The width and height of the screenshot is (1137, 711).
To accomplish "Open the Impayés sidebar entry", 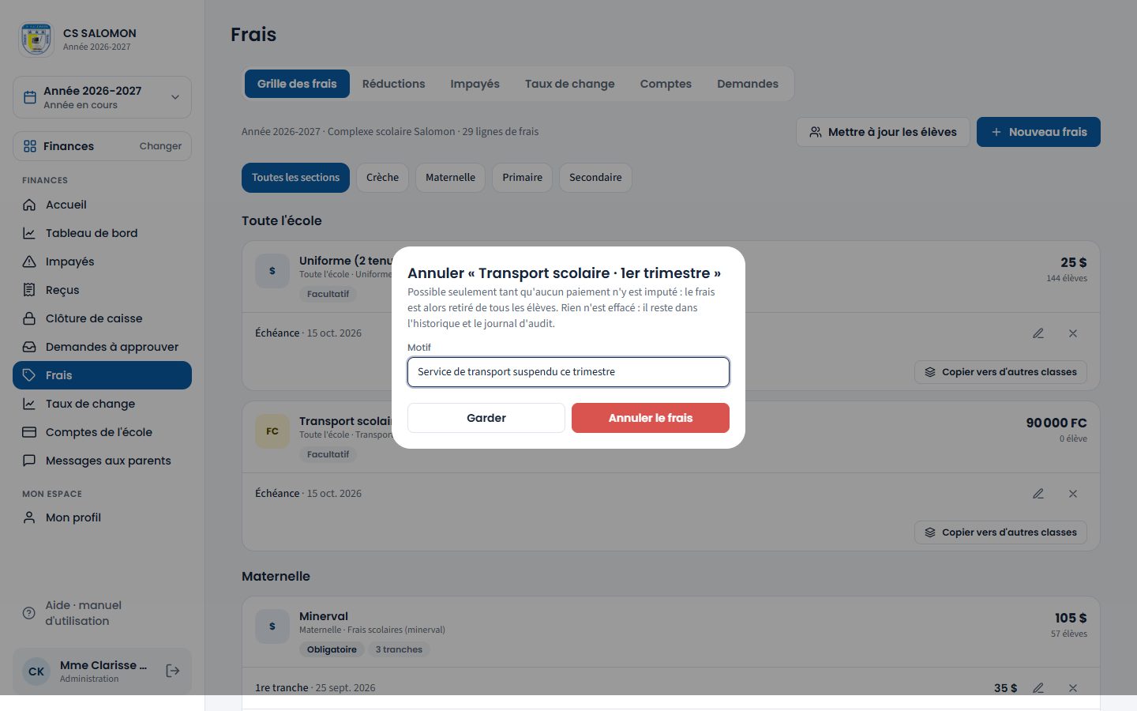I will 102,261.
